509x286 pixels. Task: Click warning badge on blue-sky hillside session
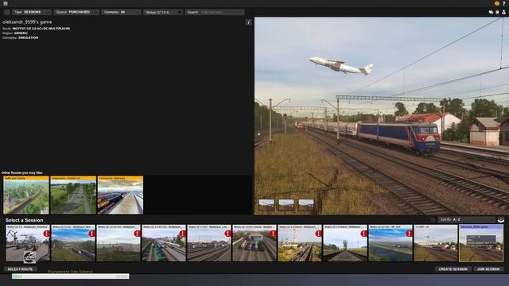(x=92, y=234)
